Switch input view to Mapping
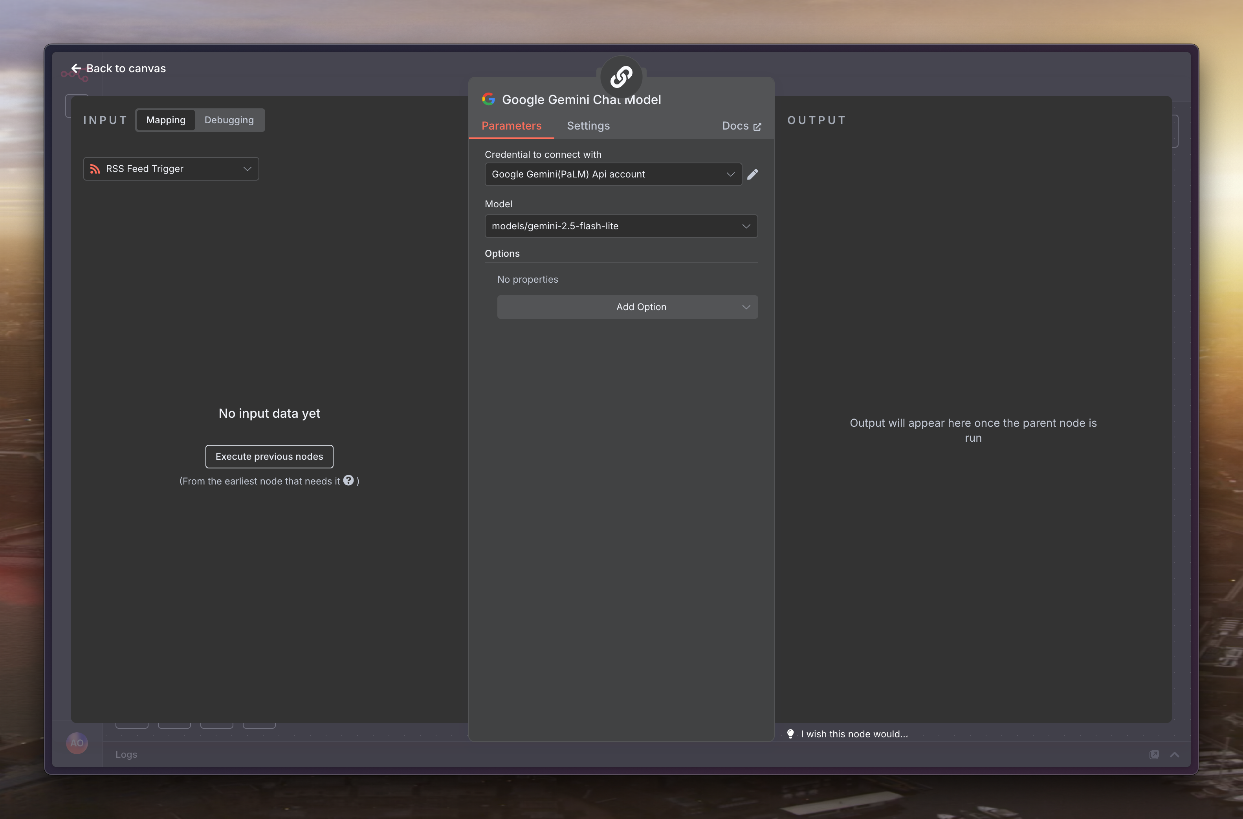The width and height of the screenshot is (1243, 819). coord(166,120)
